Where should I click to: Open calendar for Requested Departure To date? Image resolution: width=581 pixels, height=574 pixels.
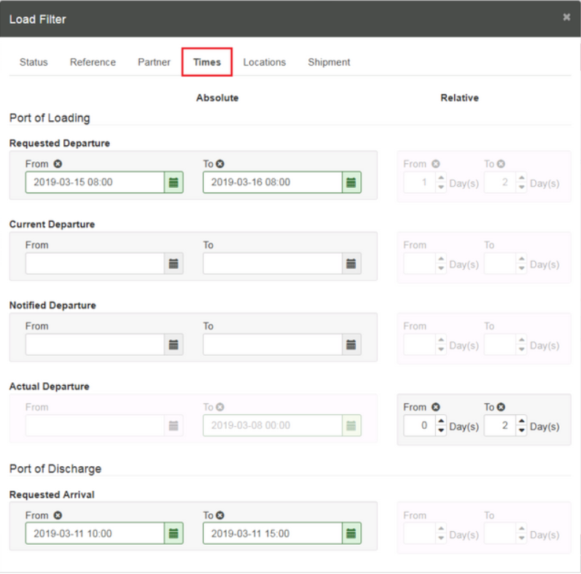point(351,182)
